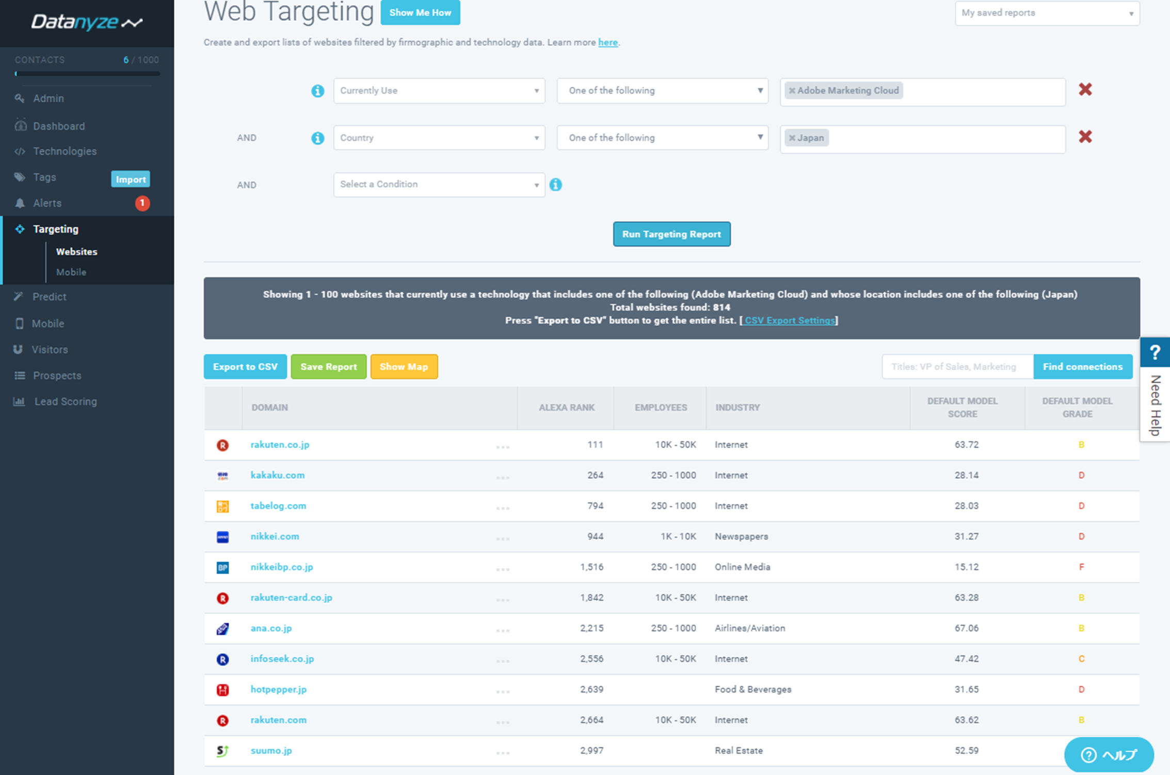Viewport: 1170px width, 775px height.
Task: Click Japan country input field
Action: tap(923, 139)
